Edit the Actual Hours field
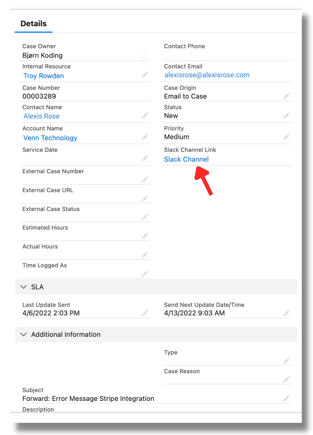 (x=145, y=255)
